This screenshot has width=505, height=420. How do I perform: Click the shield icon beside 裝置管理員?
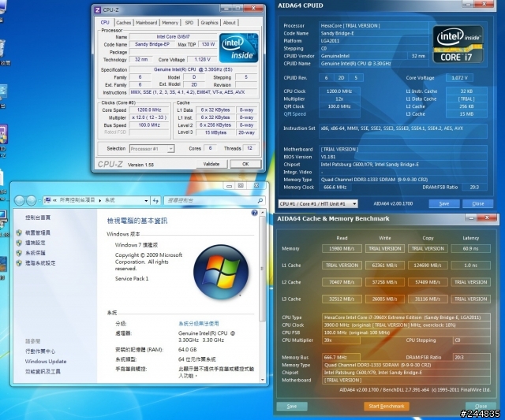pyautogui.click(x=19, y=232)
